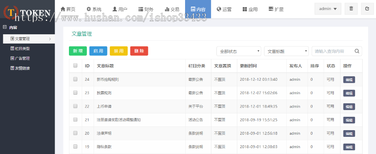
Task: Tick the checkbox for article ID 19
Action: click(75, 146)
